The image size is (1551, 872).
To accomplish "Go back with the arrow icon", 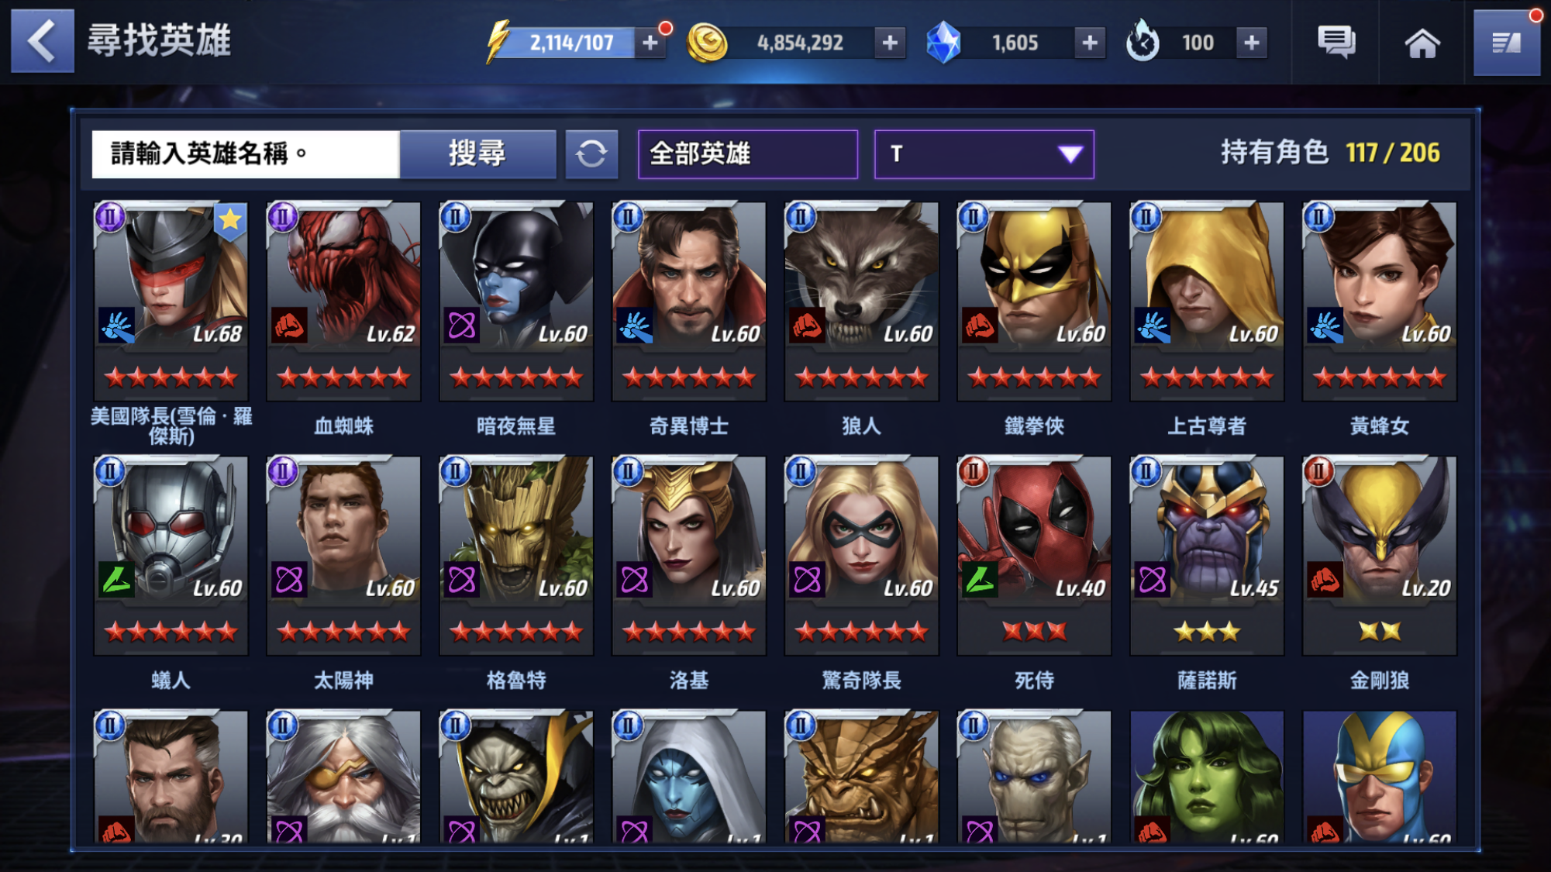I will pos(43,41).
